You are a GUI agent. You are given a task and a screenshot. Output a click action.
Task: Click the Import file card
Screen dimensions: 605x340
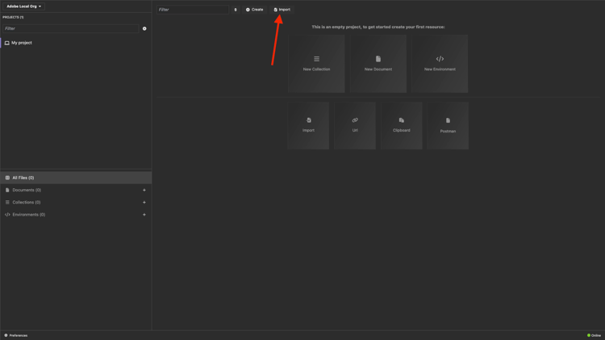[x=308, y=125]
